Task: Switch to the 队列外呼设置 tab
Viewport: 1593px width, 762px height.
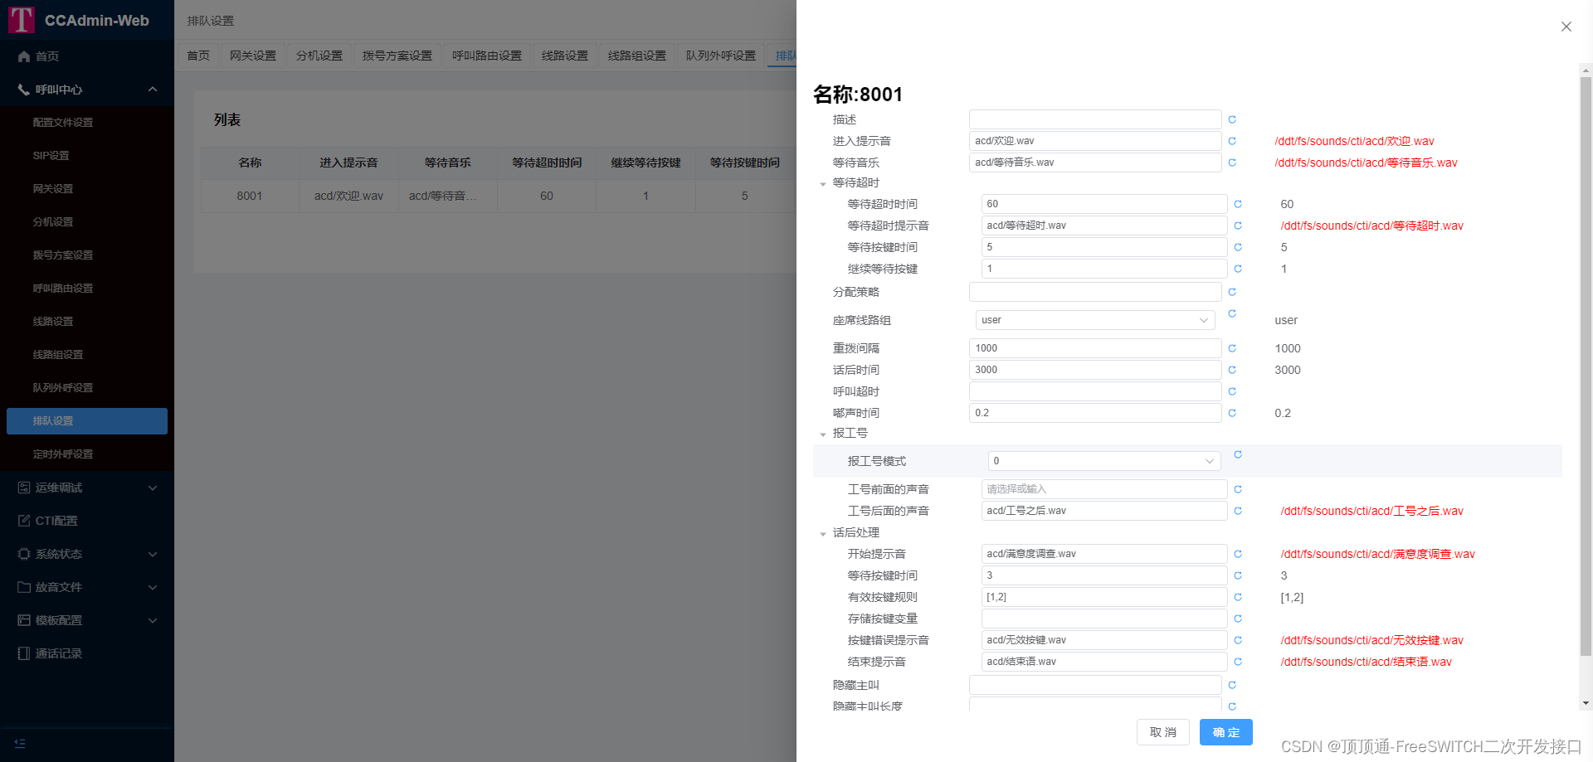Action: click(721, 56)
